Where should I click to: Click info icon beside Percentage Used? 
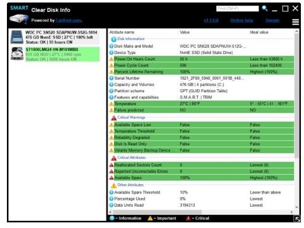pyautogui.click(x=111, y=198)
